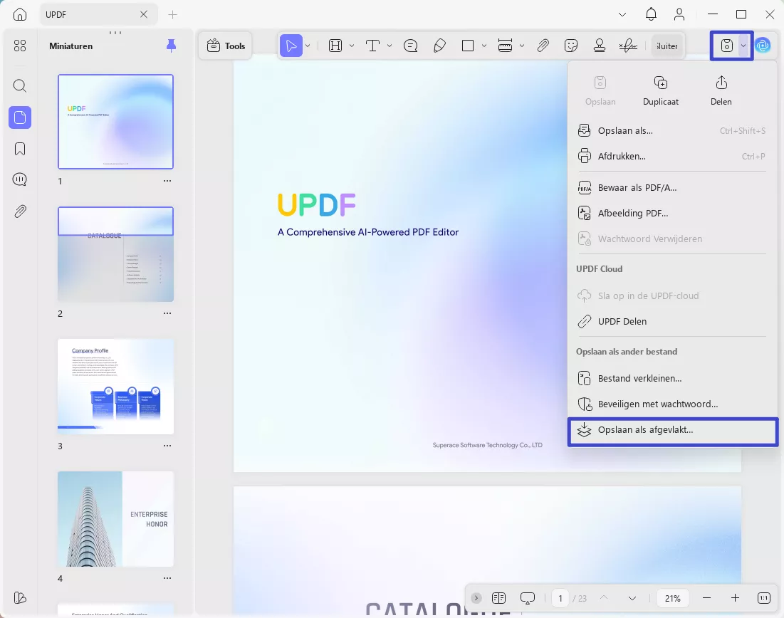Click the page number input field
The image size is (784, 618).
[560, 598]
